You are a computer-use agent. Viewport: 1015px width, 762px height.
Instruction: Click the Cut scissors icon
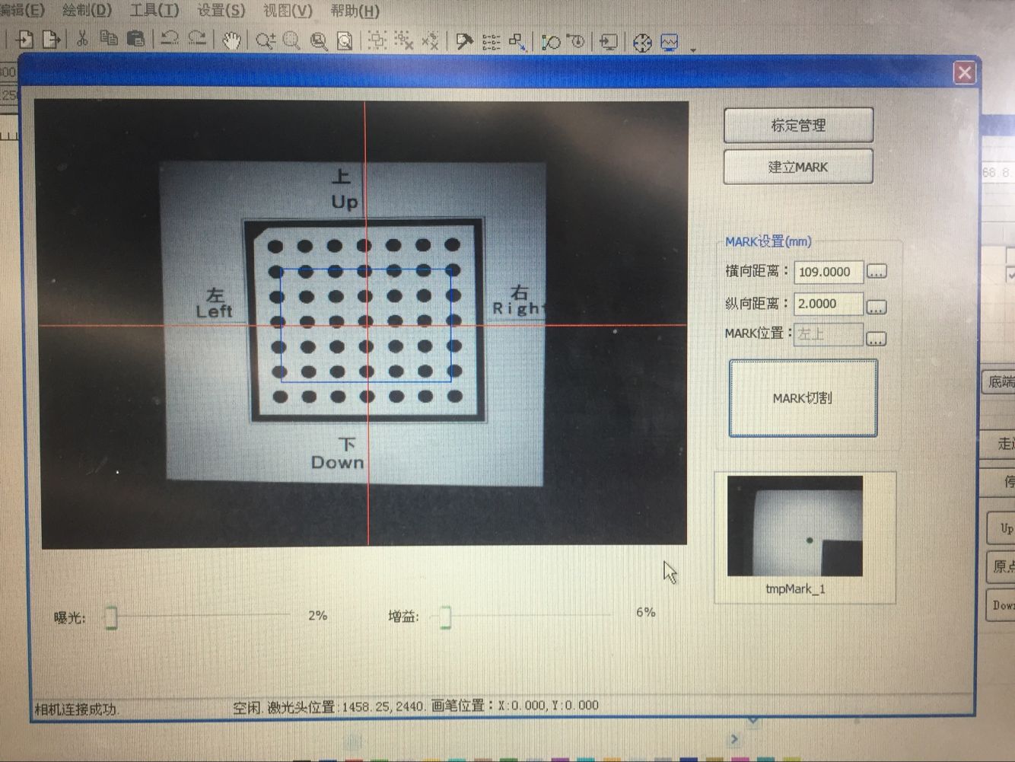[x=82, y=39]
